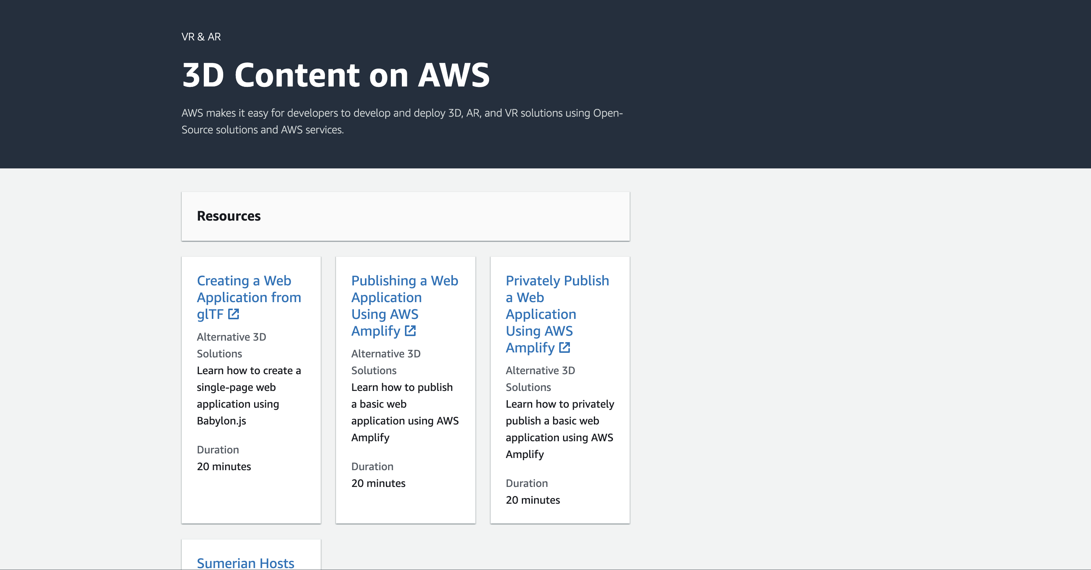Toggle visibility of Alternative 3D Solutions label

click(x=231, y=345)
